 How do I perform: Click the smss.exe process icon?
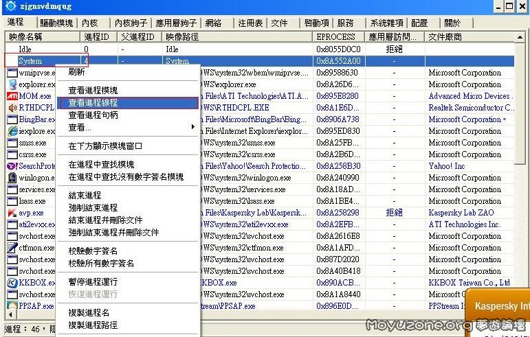pyautogui.click(x=12, y=143)
